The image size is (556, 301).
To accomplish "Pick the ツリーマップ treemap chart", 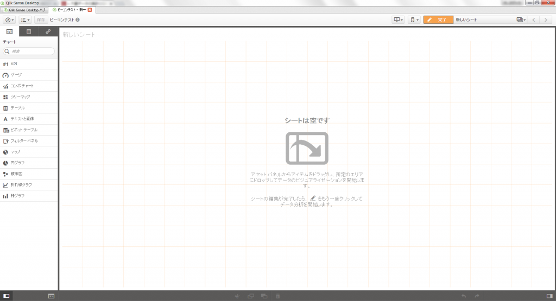I will 20,97.
